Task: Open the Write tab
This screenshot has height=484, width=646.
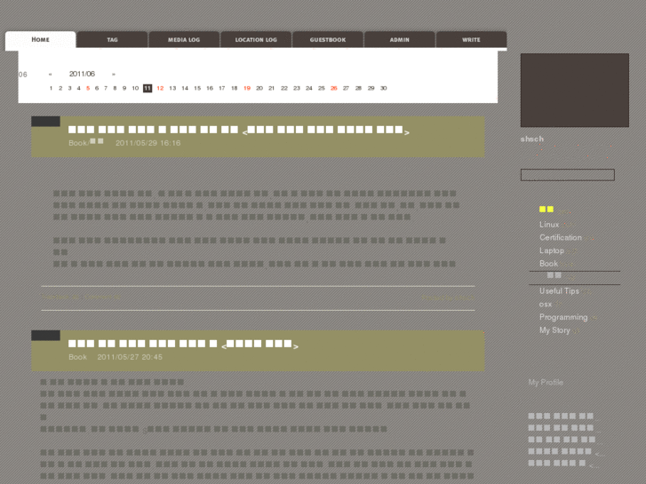Action: coord(471,40)
